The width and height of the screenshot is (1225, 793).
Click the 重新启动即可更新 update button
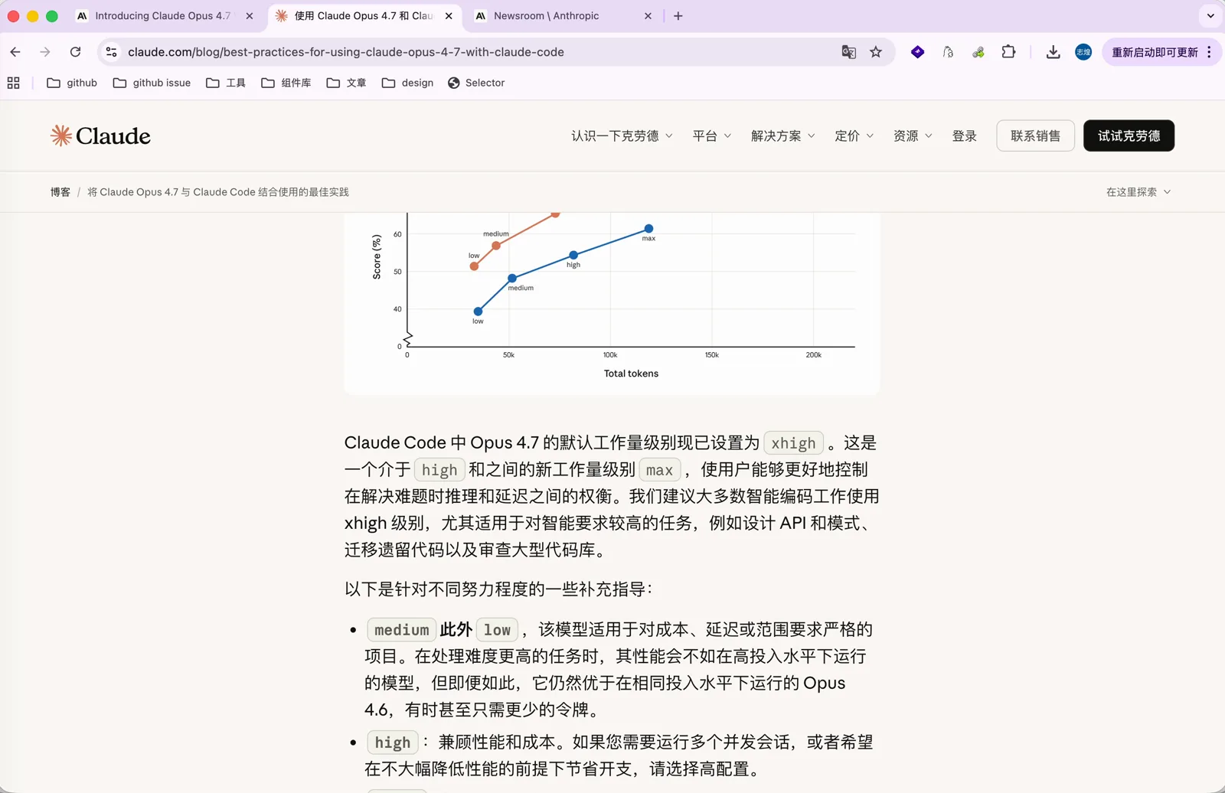click(1155, 52)
